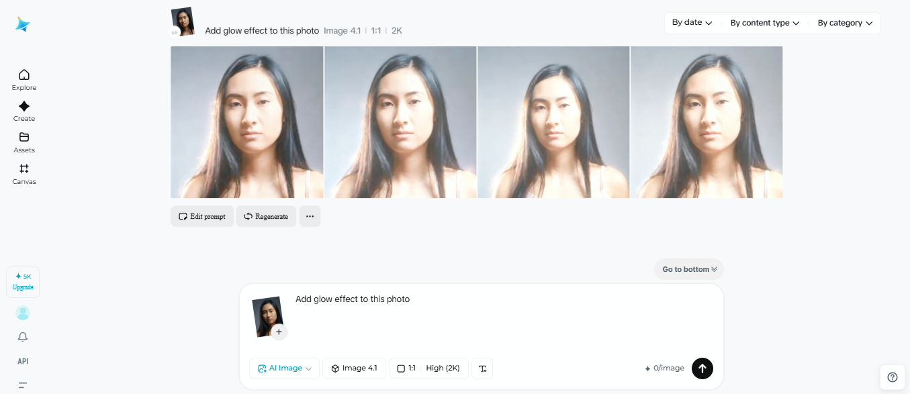
Task: Open the help question mark
Action: click(892, 377)
